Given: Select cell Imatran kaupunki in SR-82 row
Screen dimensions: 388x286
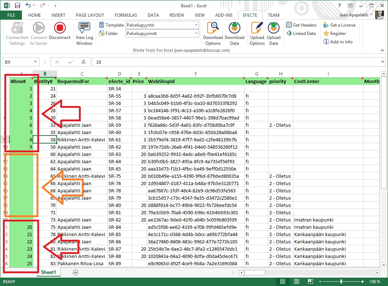Looking at the screenshot, I should [328, 220].
